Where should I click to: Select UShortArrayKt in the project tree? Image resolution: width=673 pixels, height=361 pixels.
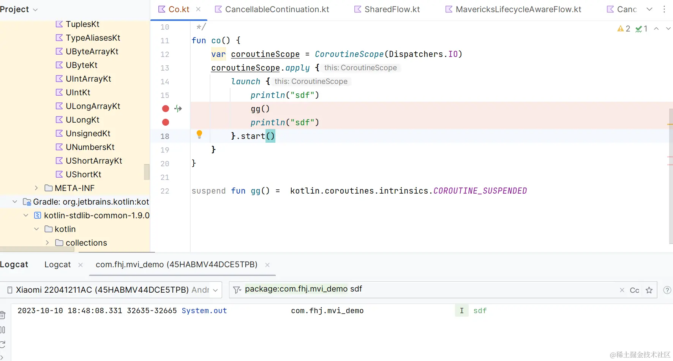tap(94, 161)
